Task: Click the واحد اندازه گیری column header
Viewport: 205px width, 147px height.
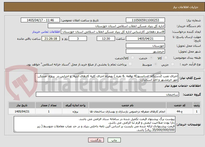Action: (75, 105)
